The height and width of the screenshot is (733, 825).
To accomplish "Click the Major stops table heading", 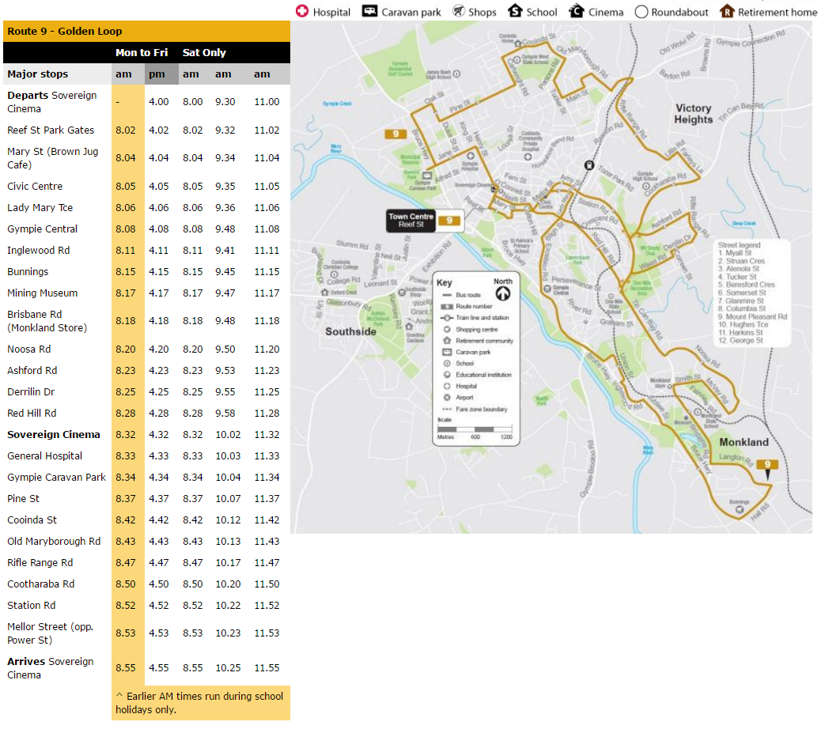I will (38, 74).
